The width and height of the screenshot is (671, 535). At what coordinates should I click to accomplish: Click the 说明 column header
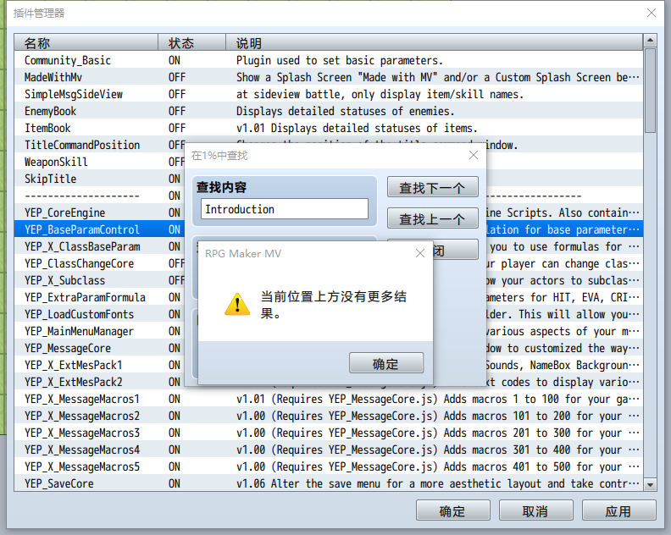434,43
